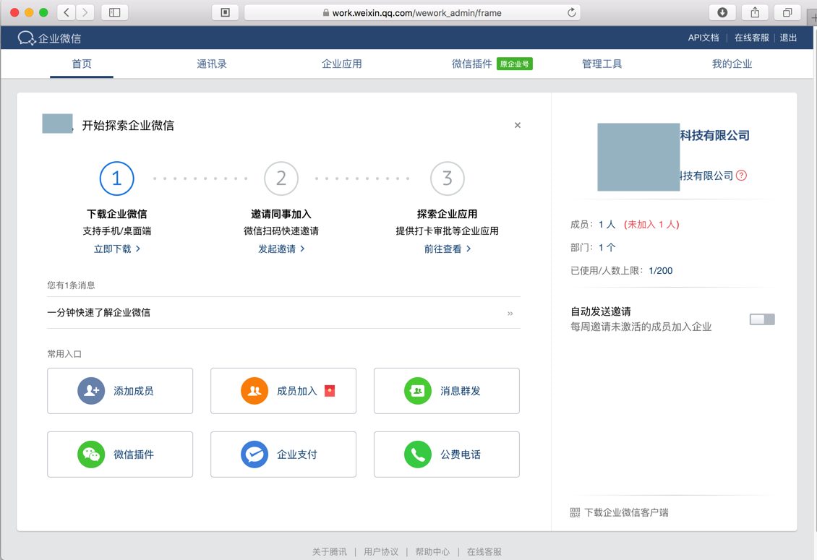The height and width of the screenshot is (560, 817).
Task: Open API文档 link in header
Action: pyautogui.click(x=703, y=38)
